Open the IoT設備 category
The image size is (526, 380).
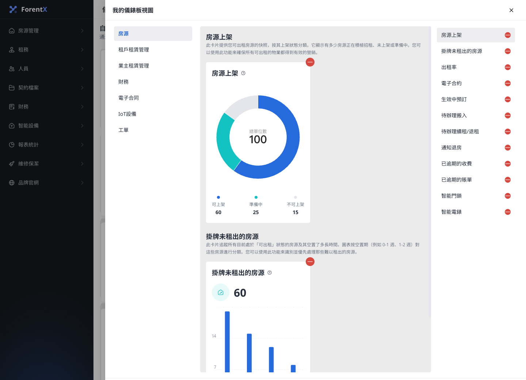(x=153, y=114)
